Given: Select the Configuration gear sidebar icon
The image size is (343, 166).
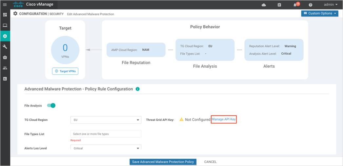Looking at the screenshot, I should tap(5, 36).
